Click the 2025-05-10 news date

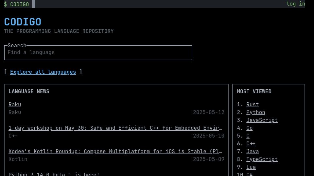(209, 136)
